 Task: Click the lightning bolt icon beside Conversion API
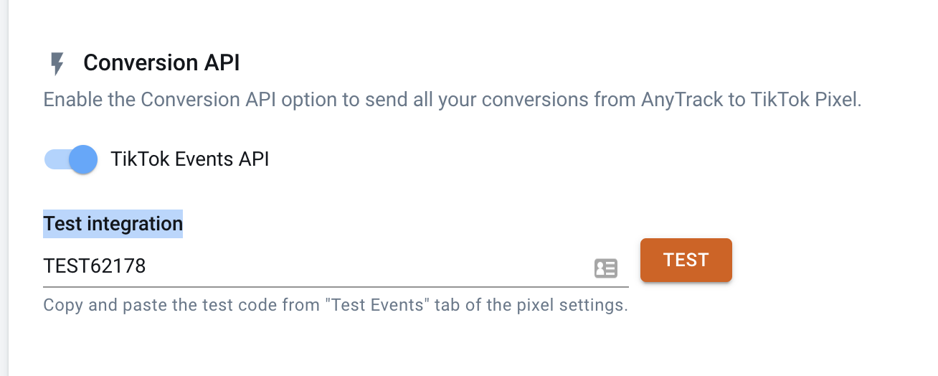coord(57,64)
